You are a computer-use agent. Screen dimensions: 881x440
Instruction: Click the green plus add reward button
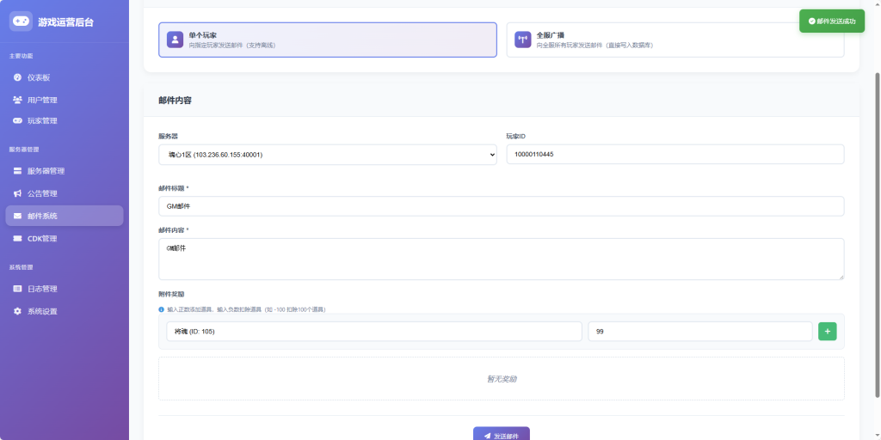827,331
